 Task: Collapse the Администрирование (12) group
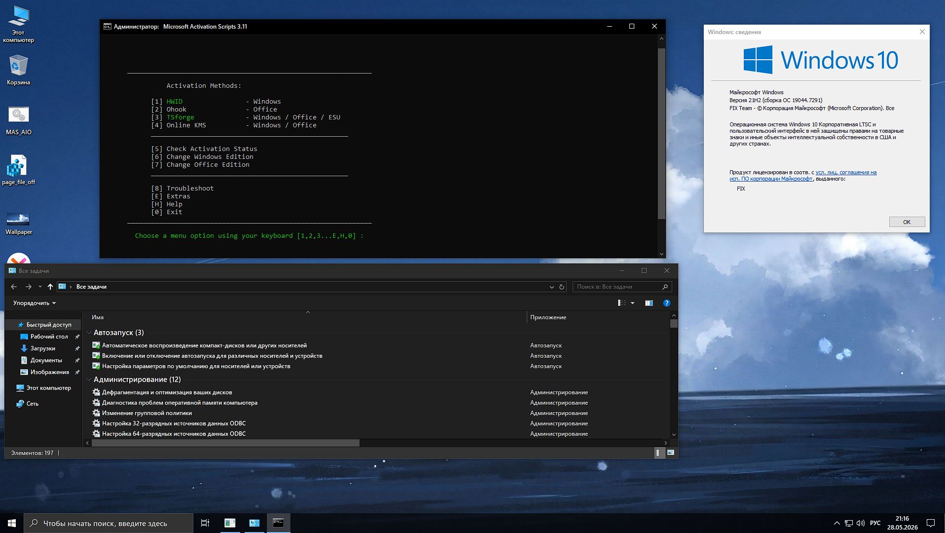pyautogui.click(x=89, y=380)
